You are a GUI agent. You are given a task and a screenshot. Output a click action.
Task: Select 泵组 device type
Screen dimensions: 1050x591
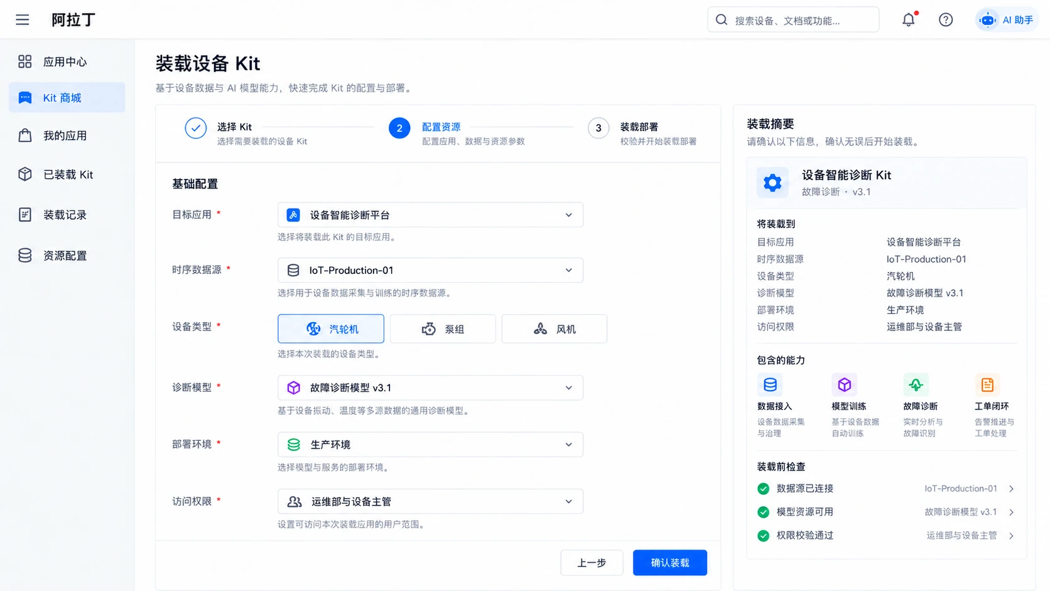click(x=443, y=329)
